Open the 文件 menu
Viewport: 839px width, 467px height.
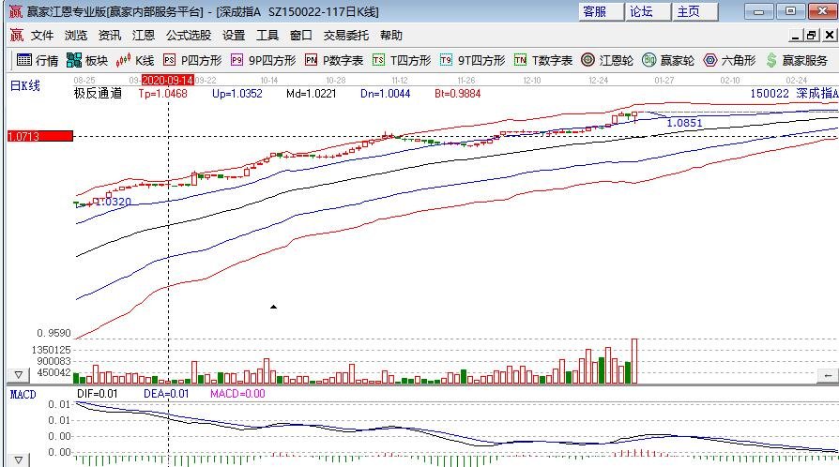tap(41, 36)
